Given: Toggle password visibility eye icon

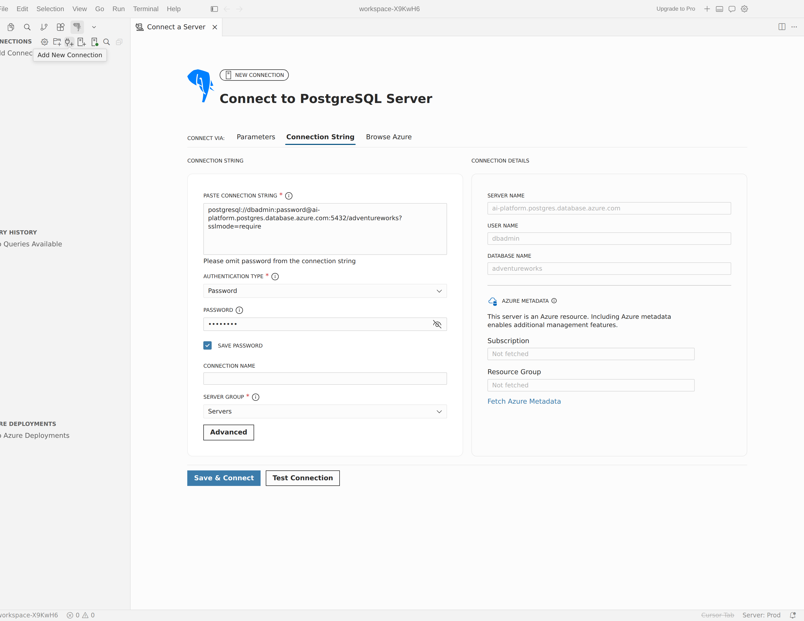Looking at the screenshot, I should click(x=437, y=324).
